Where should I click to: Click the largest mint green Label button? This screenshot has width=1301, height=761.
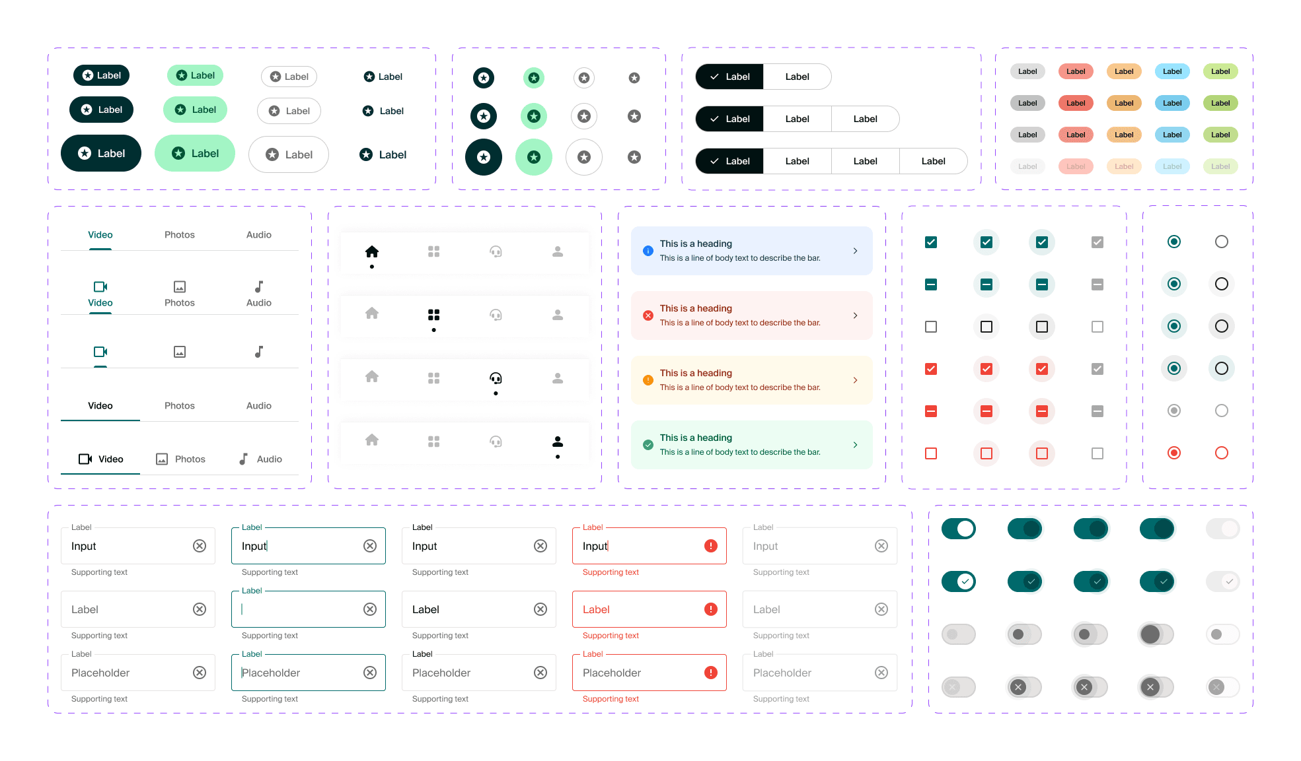point(195,153)
